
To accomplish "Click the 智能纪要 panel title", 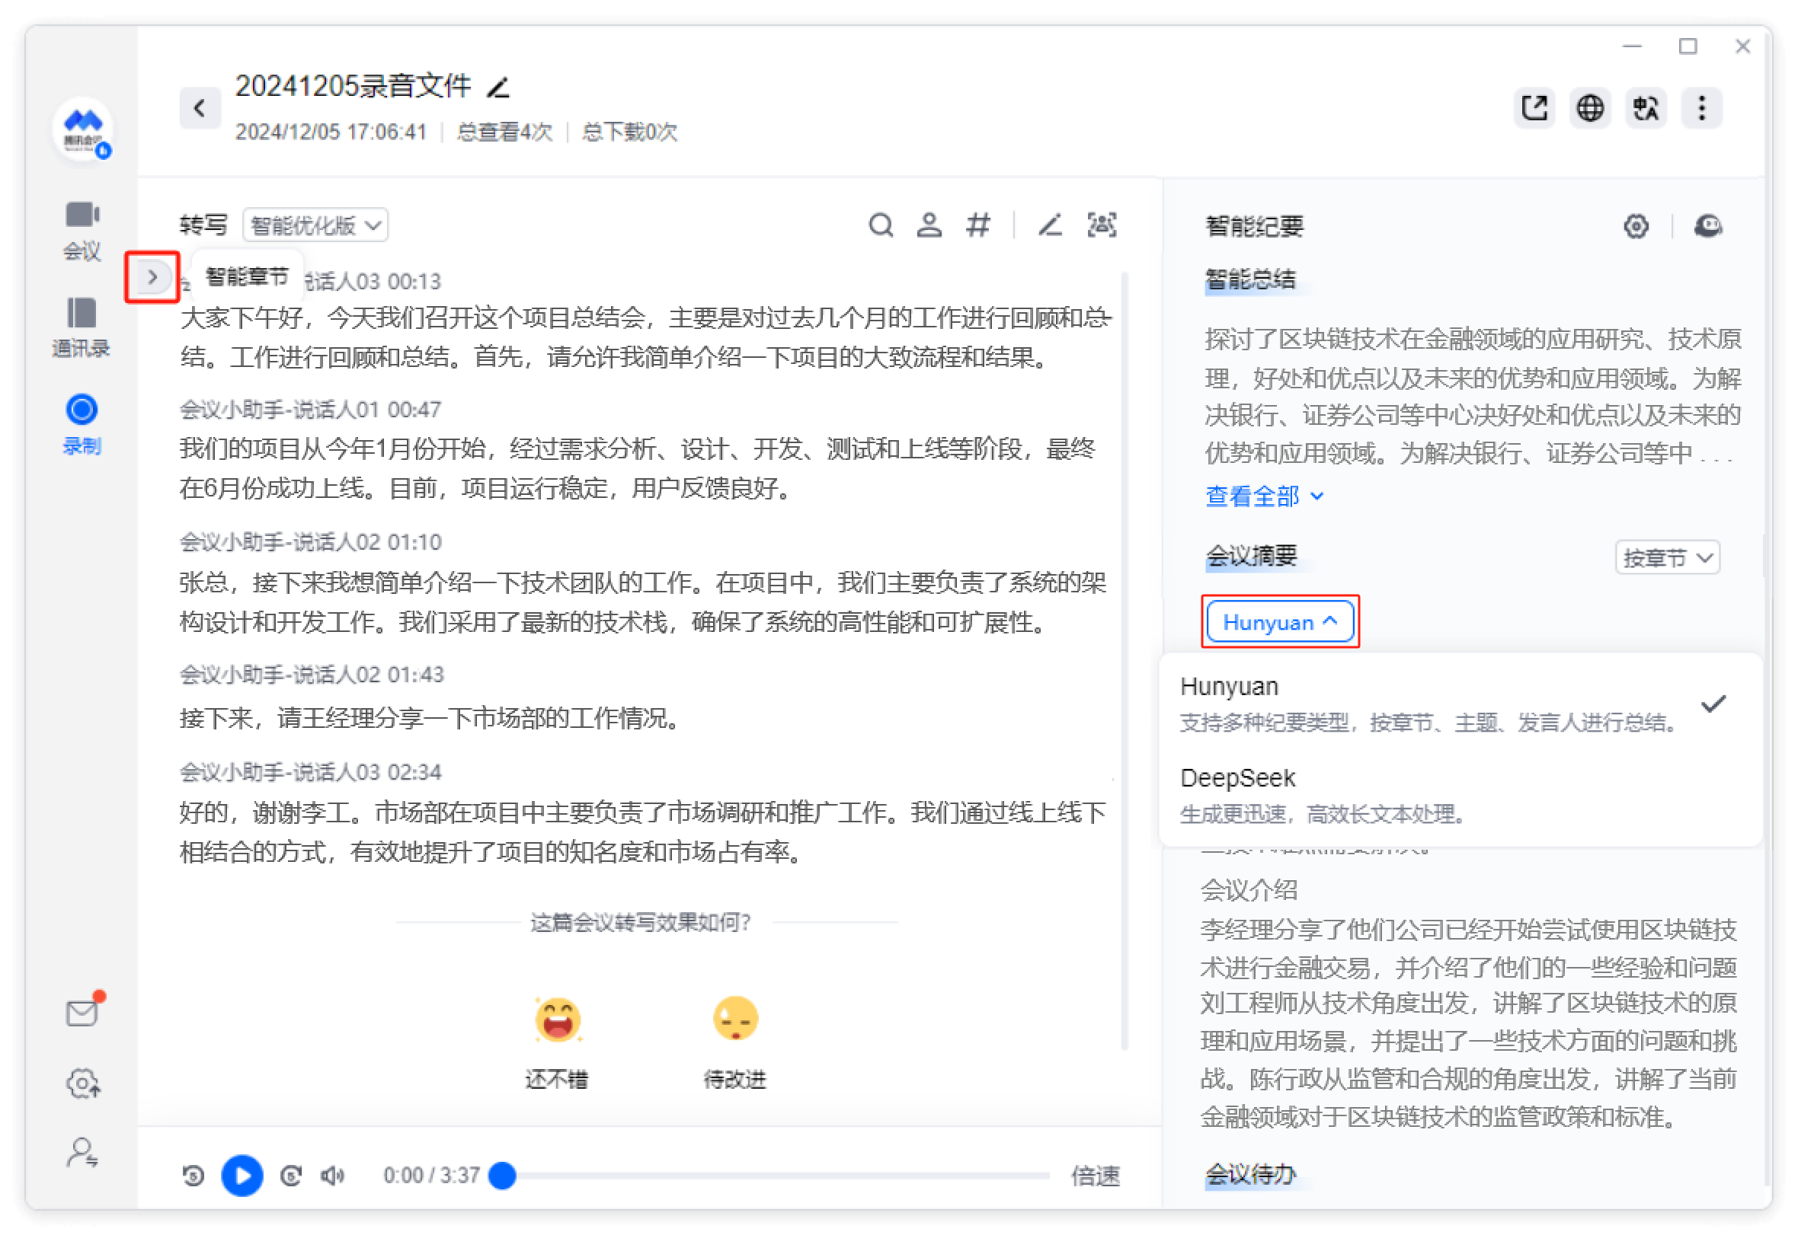I will [x=1255, y=226].
